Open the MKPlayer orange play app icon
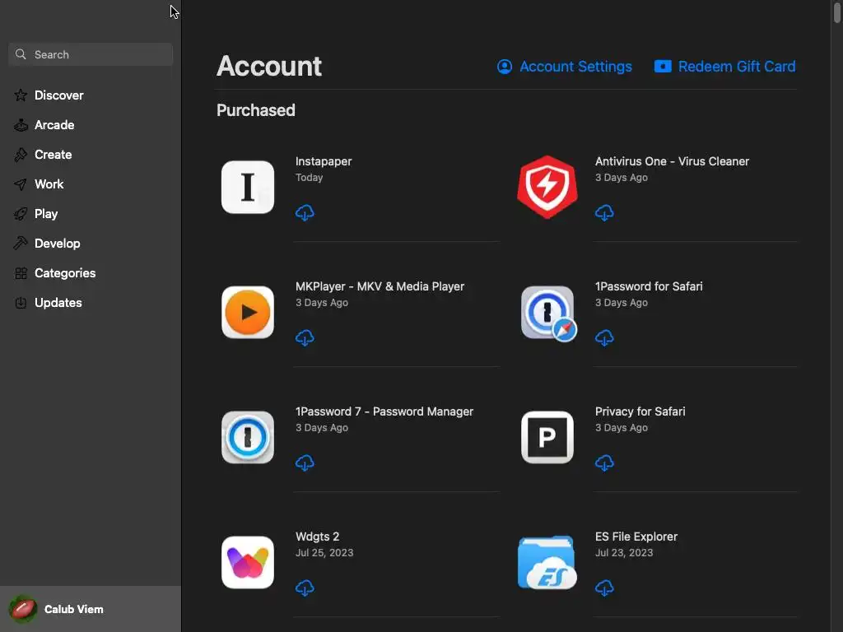The image size is (843, 632). [248, 312]
